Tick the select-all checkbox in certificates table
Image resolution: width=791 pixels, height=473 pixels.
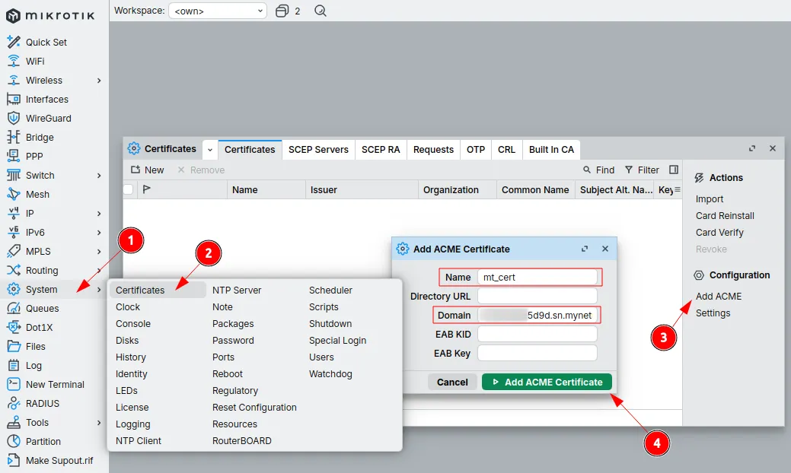pos(128,189)
